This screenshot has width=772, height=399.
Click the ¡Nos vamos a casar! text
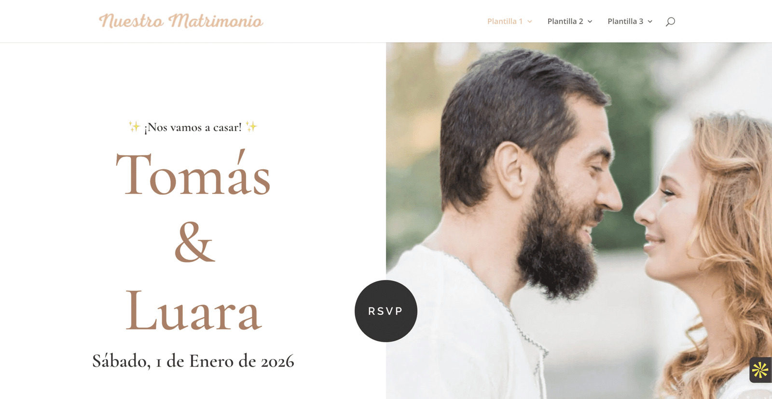click(x=193, y=127)
